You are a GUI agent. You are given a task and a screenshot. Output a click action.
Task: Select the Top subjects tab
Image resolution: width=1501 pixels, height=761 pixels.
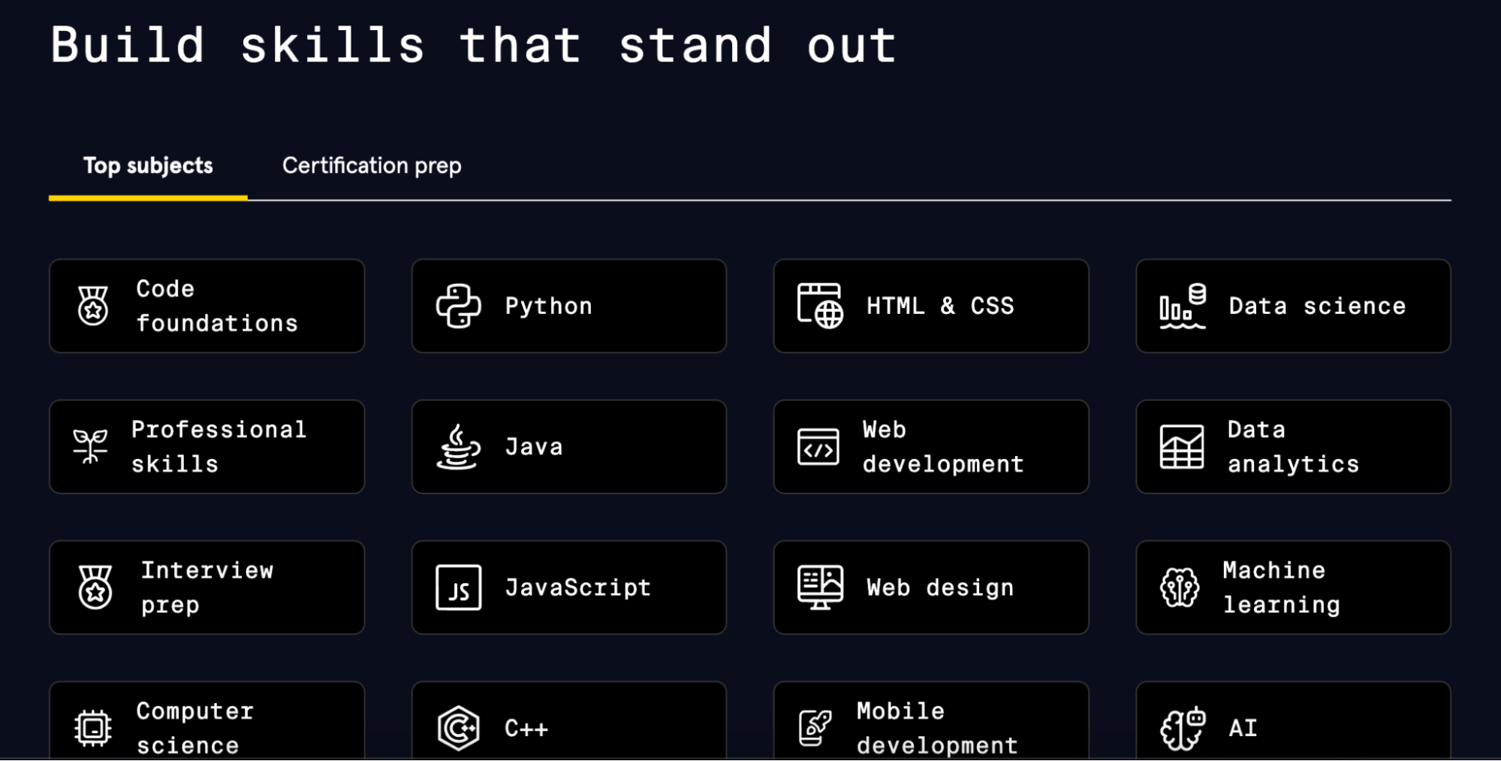click(x=148, y=165)
